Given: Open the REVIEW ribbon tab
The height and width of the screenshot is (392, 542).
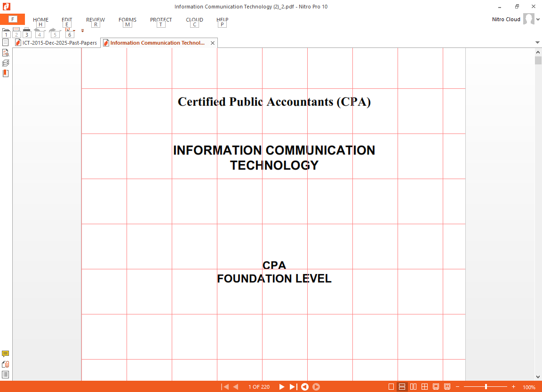Looking at the screenshot, I should (x=96, y=20).
